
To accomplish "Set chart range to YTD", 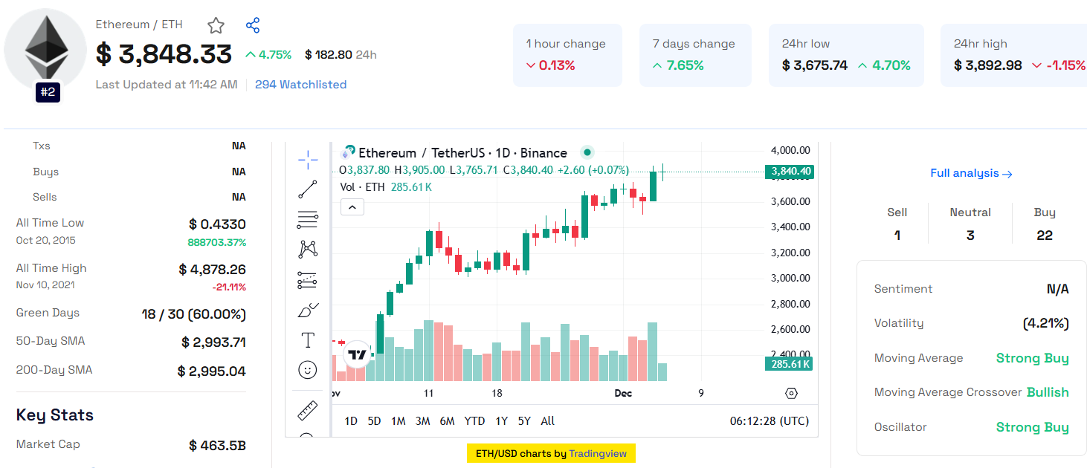I will coord(474,421).
